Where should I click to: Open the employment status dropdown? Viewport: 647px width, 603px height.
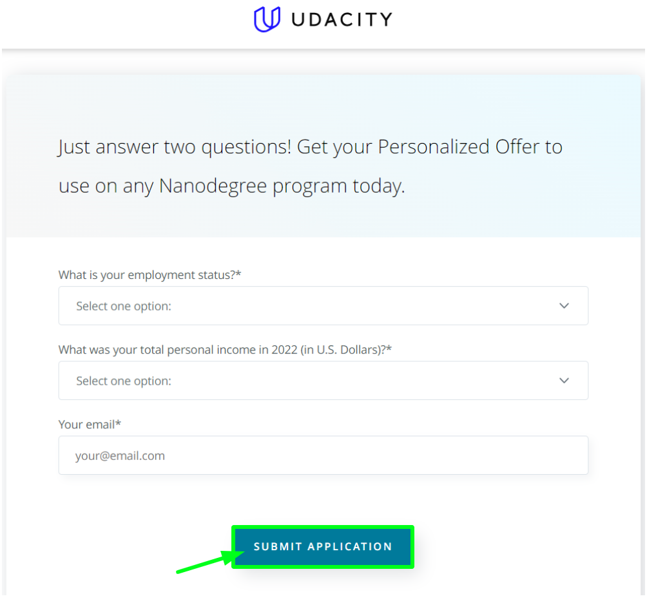click(x=323, y=305)
